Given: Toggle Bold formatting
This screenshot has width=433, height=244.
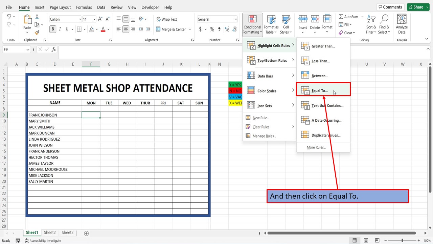Looking at the screenshot, I should 53,29.
